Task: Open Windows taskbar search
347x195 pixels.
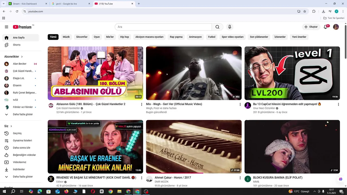Action: [x=13, y=191]
